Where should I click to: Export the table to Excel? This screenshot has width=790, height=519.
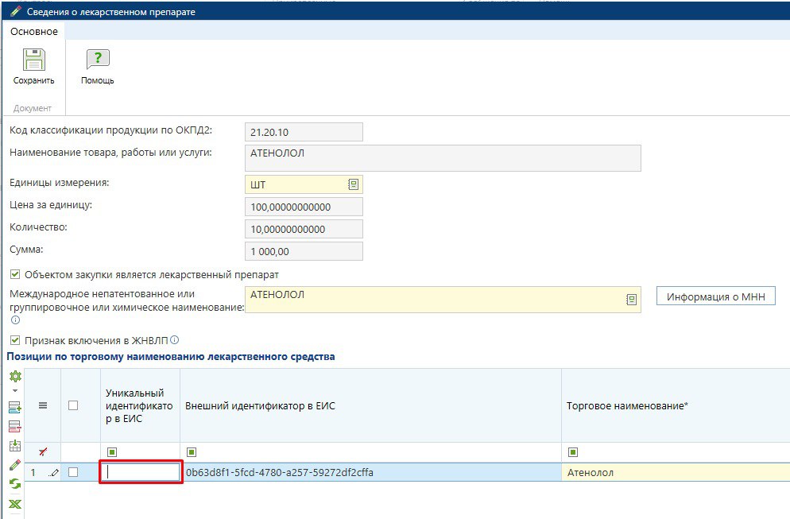click(x=14, y=504)
